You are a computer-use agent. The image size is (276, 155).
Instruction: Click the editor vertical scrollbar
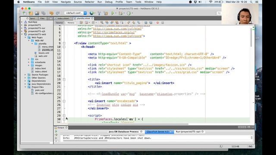(251, 38)
